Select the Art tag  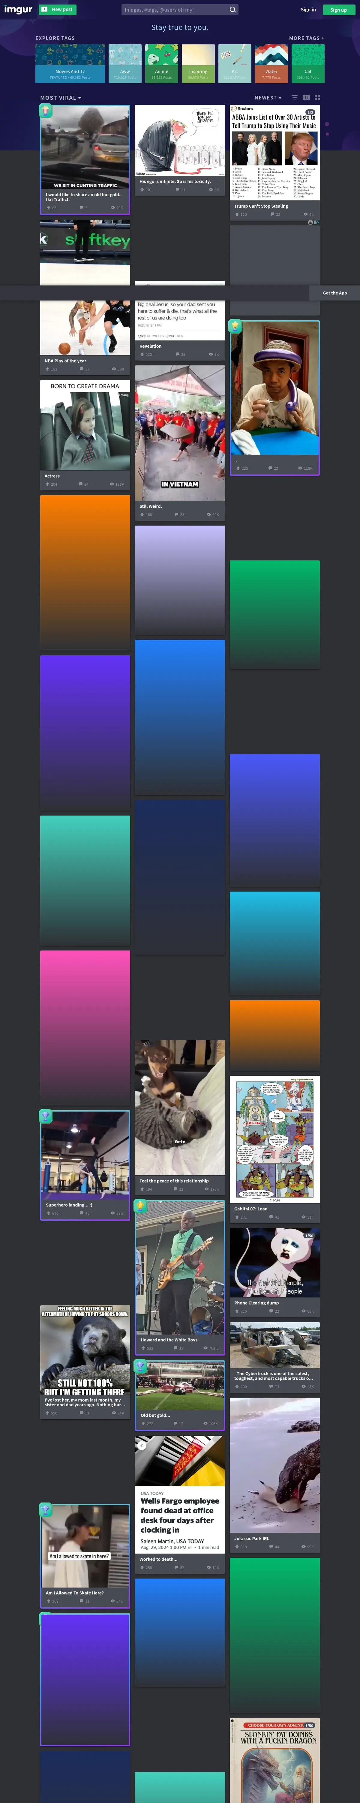235,64
